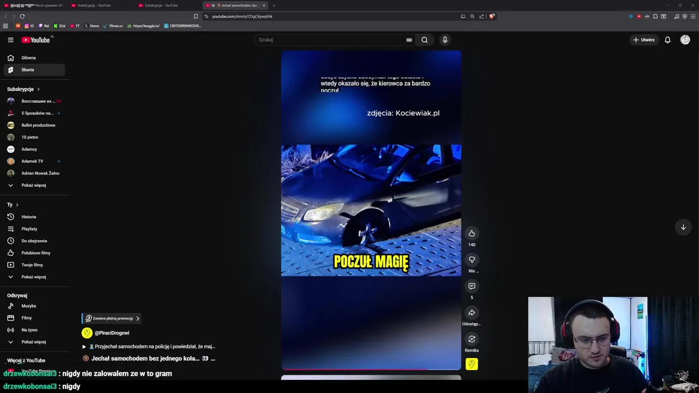The width and height of the screenshot is (699, 393).
Task: Open the X Home bookmark
Action: [x=91, y=26]
